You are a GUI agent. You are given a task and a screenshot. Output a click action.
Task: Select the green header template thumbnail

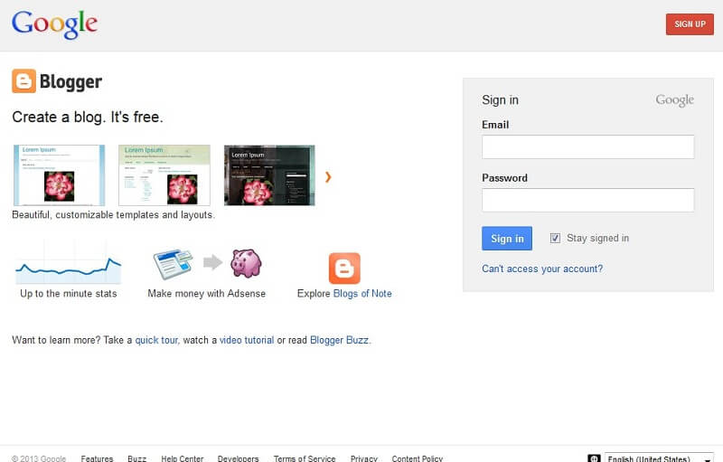164,175
